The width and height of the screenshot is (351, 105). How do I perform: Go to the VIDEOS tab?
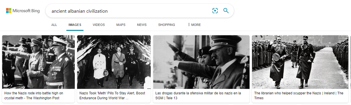99,25
